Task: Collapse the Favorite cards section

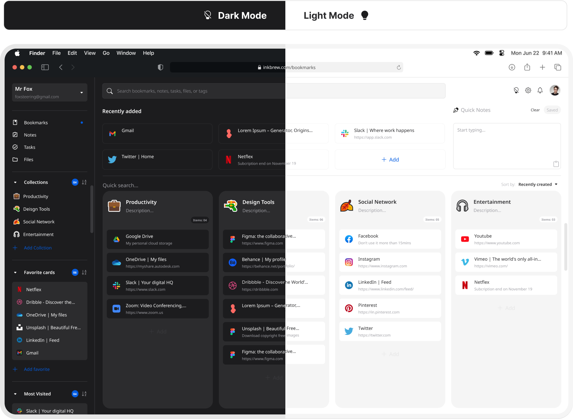Action: pyautogui.click(x=15, y=272)
